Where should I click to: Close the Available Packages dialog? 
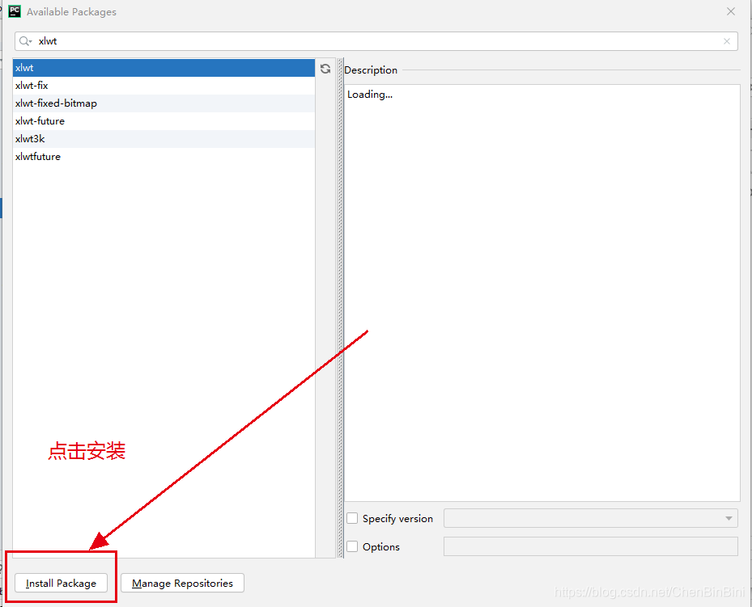(730, 11)
